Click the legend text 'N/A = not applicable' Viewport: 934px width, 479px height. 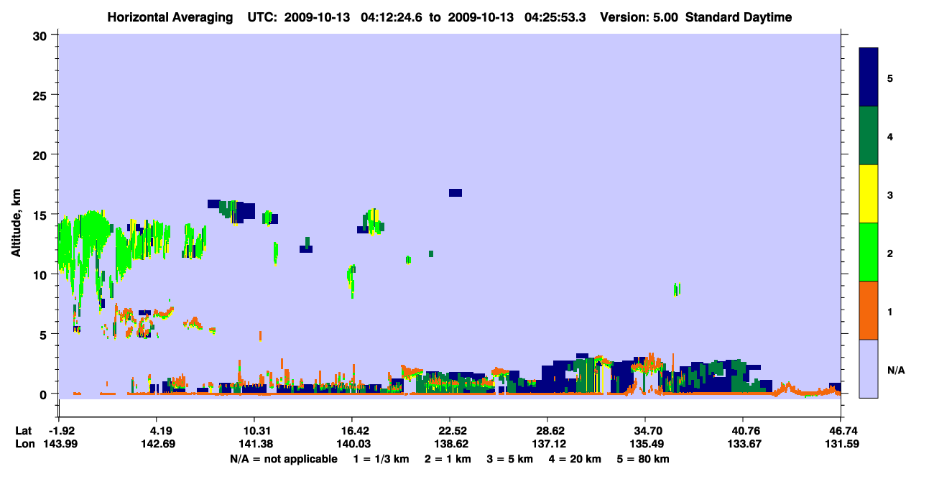click(x=283, y=459)
